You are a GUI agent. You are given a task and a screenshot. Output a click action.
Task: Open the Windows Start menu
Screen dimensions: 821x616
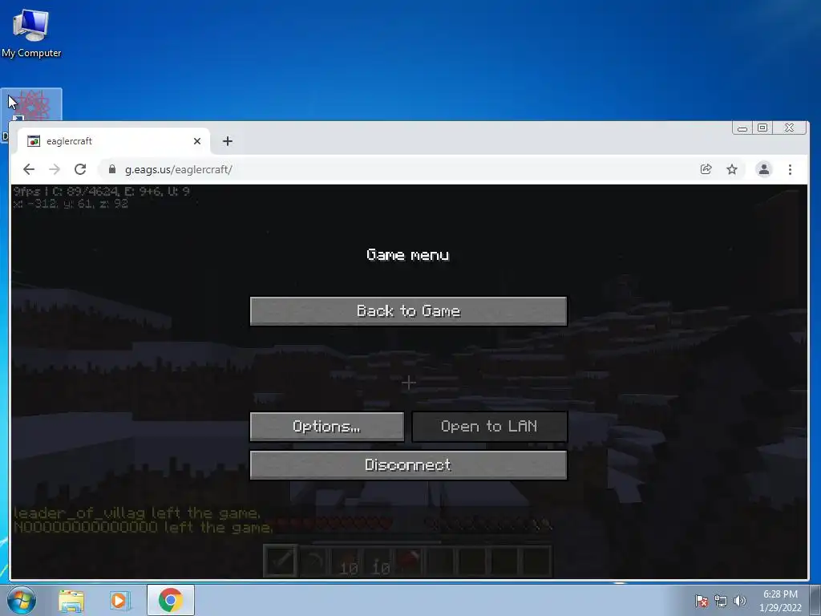[22, 600]
